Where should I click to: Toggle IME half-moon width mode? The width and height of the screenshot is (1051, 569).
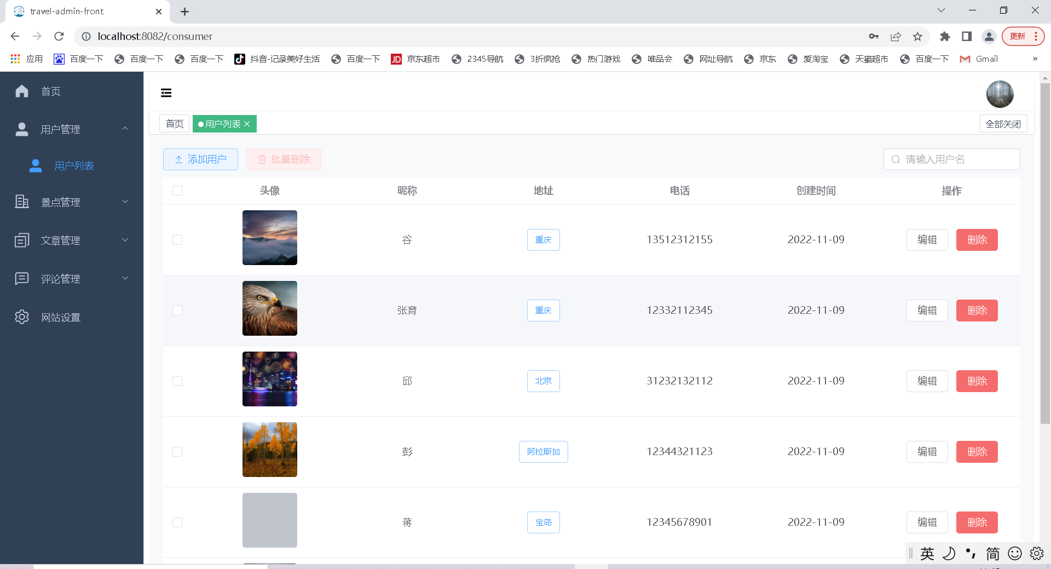(x=949, y=554)
